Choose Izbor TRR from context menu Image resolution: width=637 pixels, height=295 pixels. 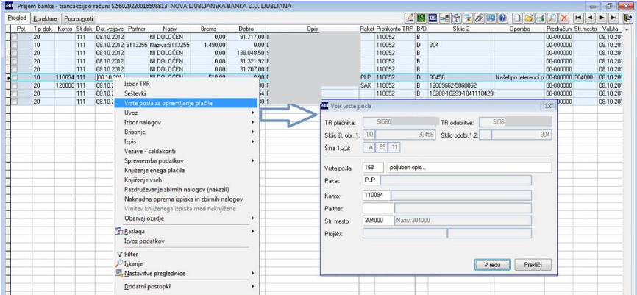coord(185,84)
